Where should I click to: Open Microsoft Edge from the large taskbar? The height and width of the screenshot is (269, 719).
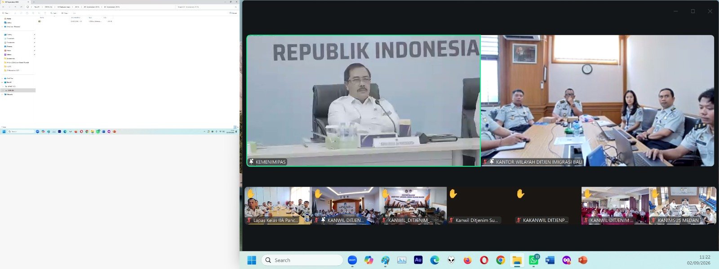[435, 260]
